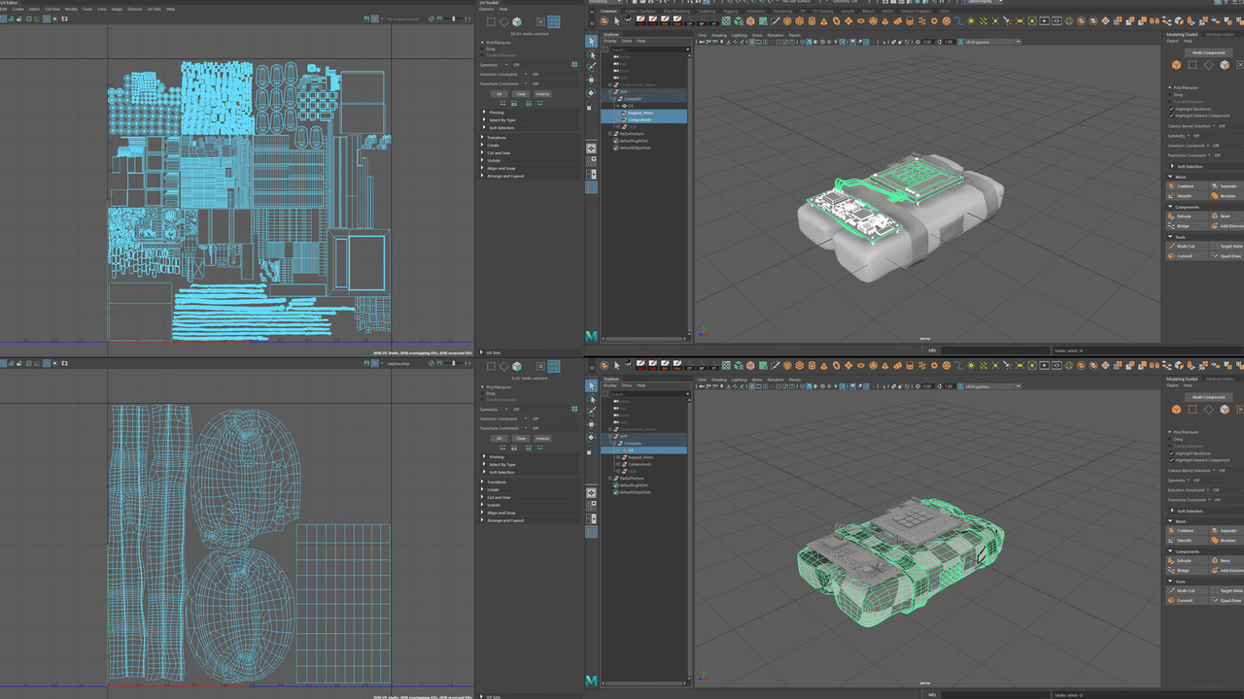This screenshot has width=1244, height=699.
Task: Click the Maya logo in the lower window
Action: (591, 680)
